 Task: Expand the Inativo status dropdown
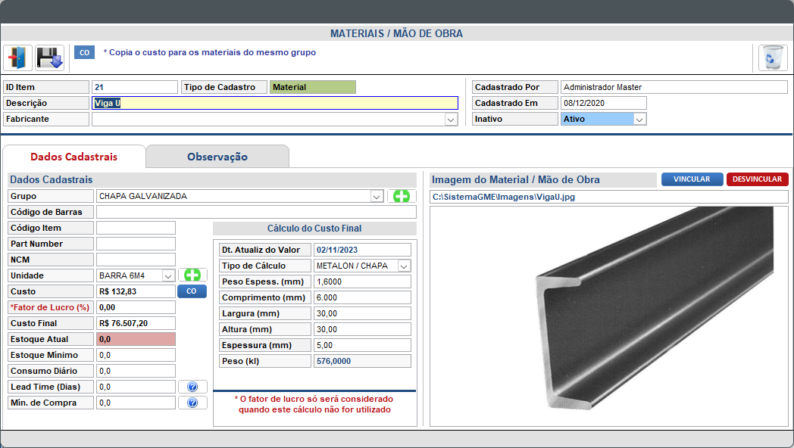[x=639, y=120]
